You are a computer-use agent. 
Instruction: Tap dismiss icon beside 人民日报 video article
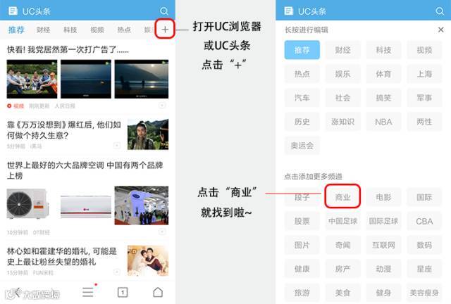tap(162, 106)
